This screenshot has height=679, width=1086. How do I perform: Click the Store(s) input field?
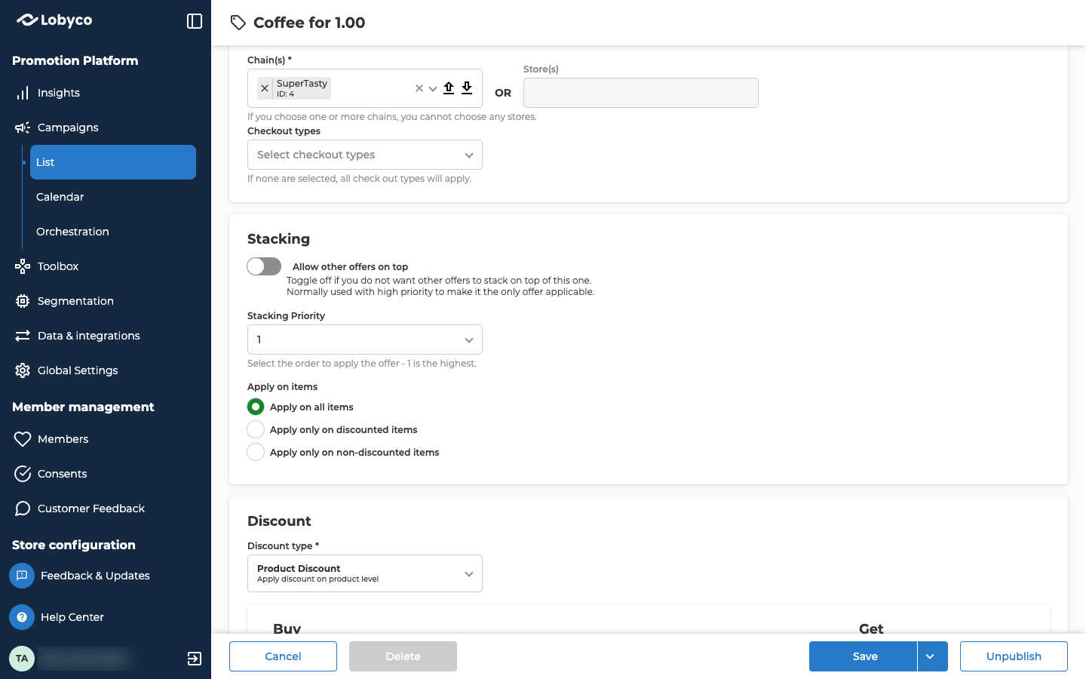coord(641,93)
